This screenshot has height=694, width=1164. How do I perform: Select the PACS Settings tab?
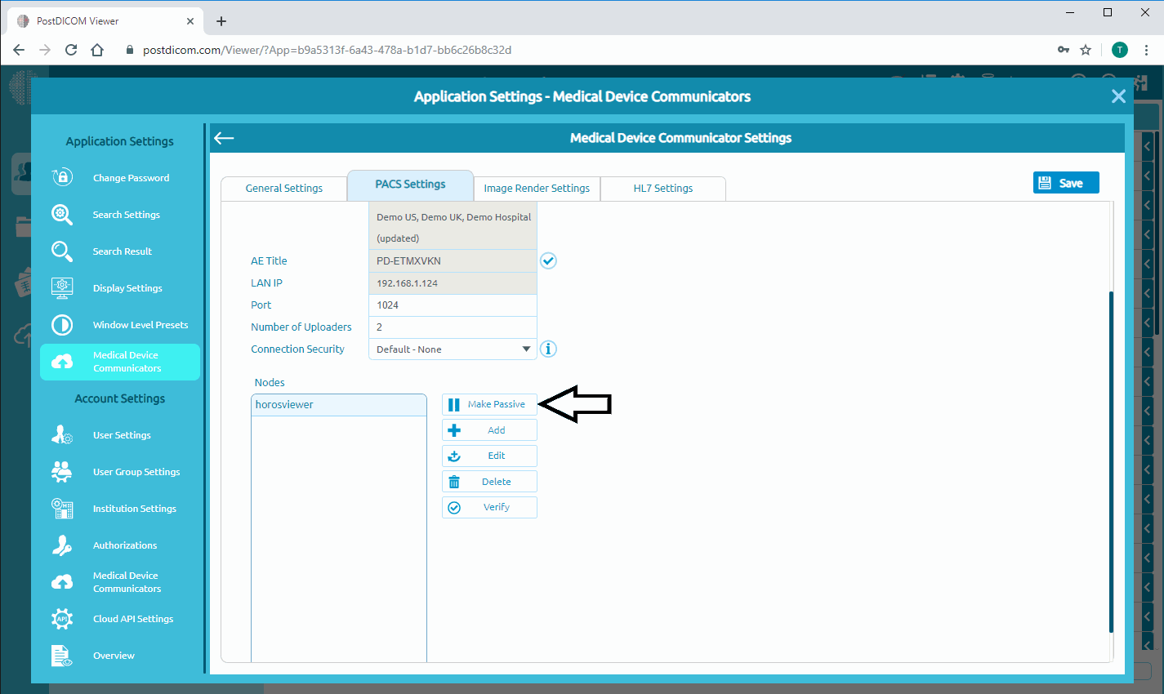[410, 185]
